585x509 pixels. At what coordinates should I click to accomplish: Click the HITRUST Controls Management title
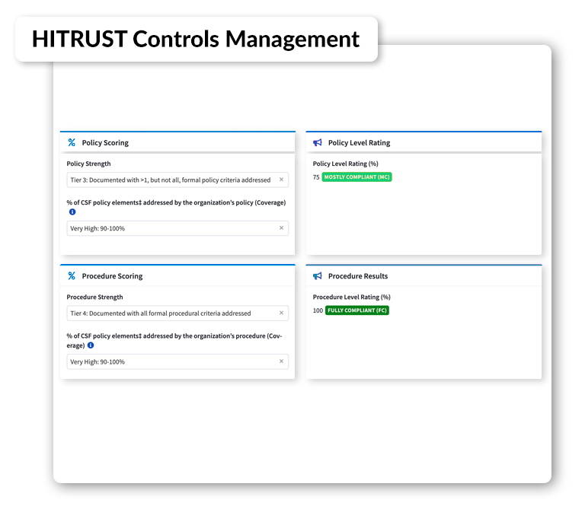196,39
